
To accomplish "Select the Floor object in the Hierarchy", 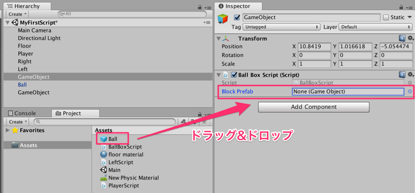I will [25, 46].
